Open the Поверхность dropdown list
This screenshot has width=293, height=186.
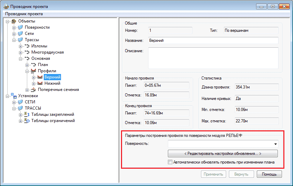(275, 144)
